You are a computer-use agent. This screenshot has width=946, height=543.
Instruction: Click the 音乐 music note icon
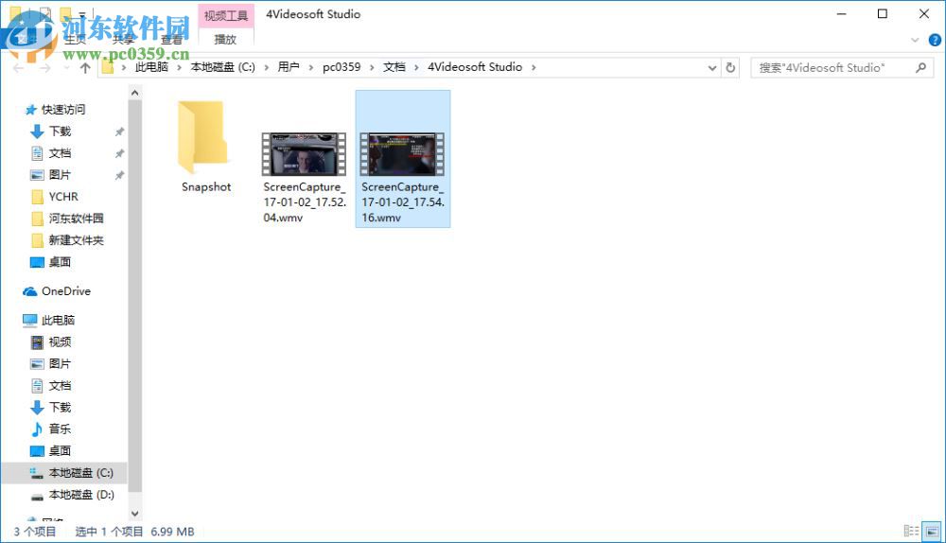(37, 429)
